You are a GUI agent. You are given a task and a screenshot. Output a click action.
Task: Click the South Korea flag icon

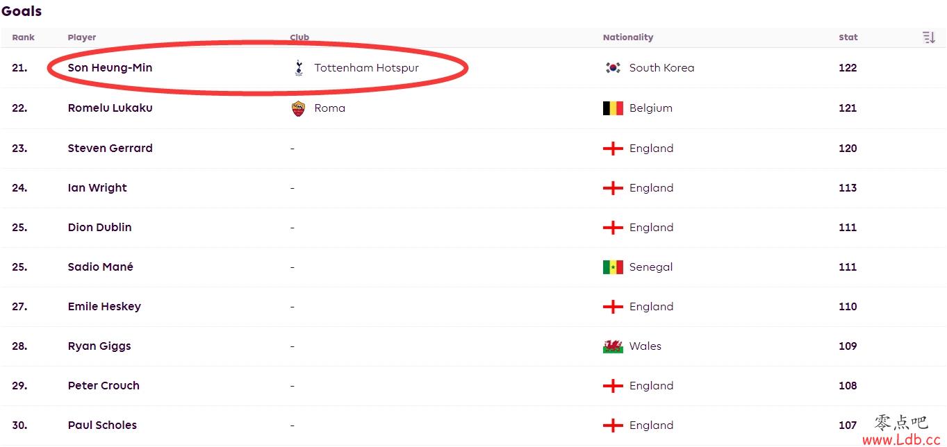[613, 68]
